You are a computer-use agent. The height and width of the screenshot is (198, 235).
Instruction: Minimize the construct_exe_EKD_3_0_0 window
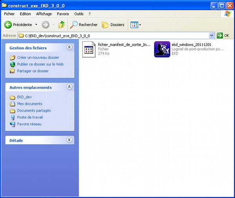(214, 6)
